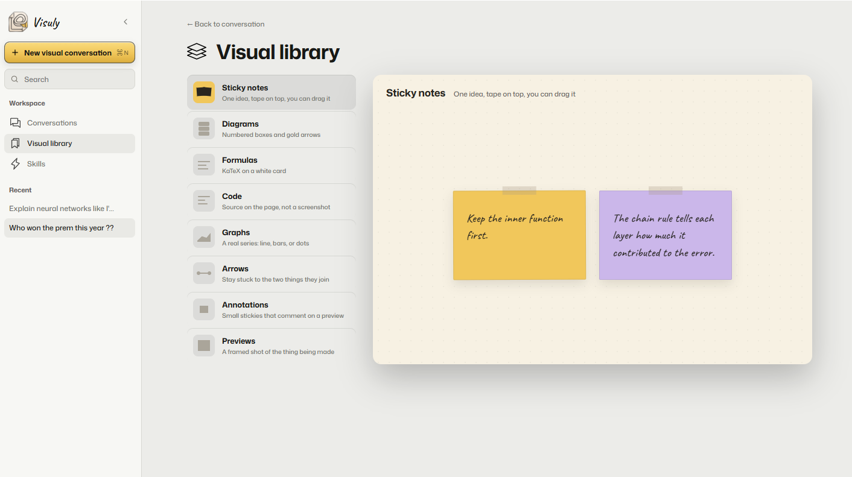Switch to the Annotations tab
The width and height of the screenshot is (852, 477).
272,309
